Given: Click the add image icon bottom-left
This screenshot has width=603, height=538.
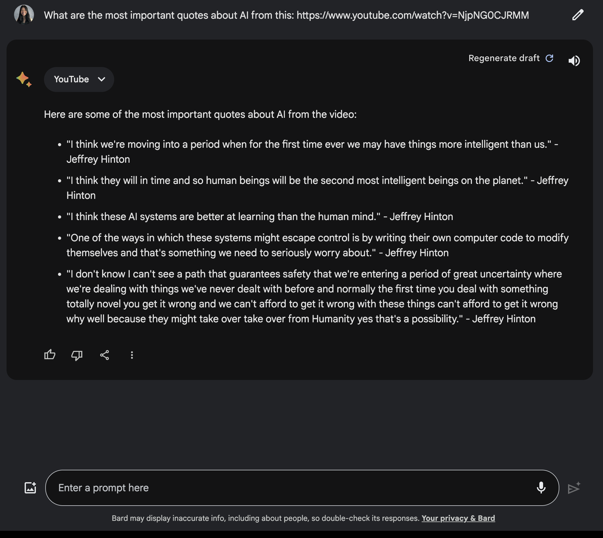Looking at the screenshot, I should 30,488.
